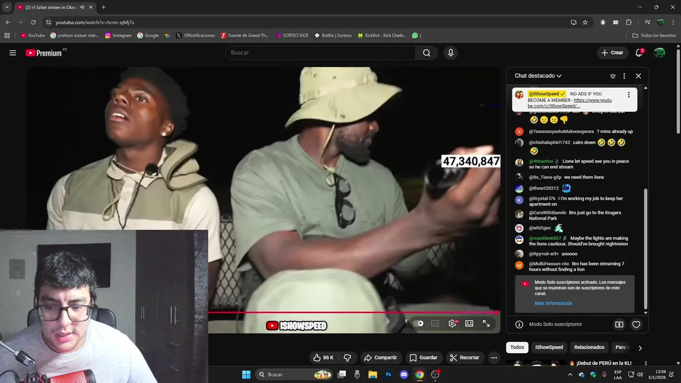
Task: Reload the current page
Action: coord(33,22)
